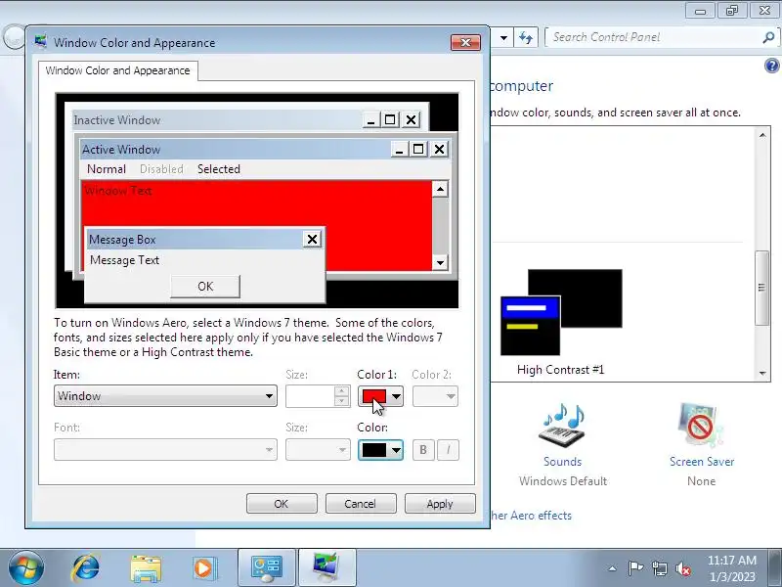Click theme list scrollbar up arrow
Image resolution: width=782 pixels, height=587 pixels.
pyautogui.click(x=762, y=135)
